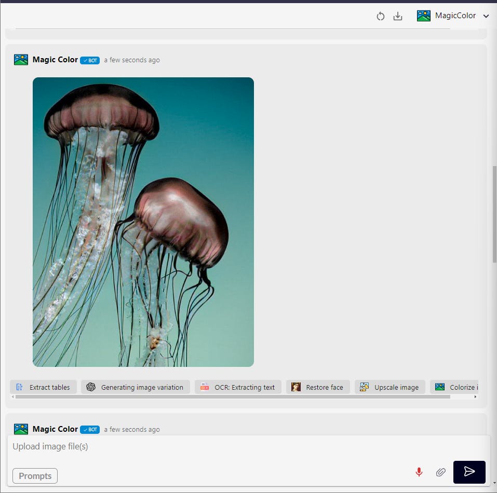This screenshot has height=493, width=497.
Task: Expand the MagicColor dropdown chevron
Action: coord(486,16)
